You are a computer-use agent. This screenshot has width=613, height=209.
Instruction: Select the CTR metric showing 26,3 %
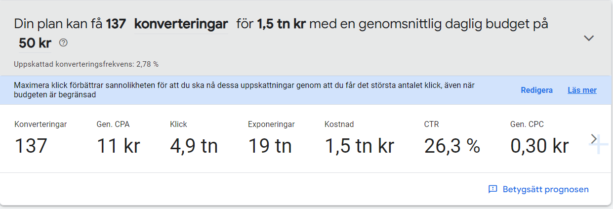(x=452, y=138)
